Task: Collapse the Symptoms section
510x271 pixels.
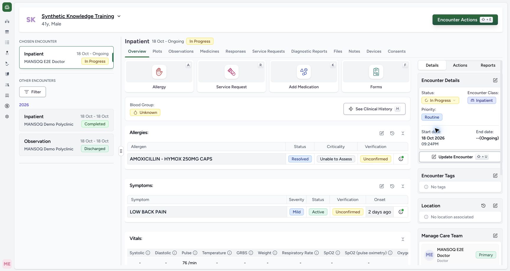Action: point(403,186)
